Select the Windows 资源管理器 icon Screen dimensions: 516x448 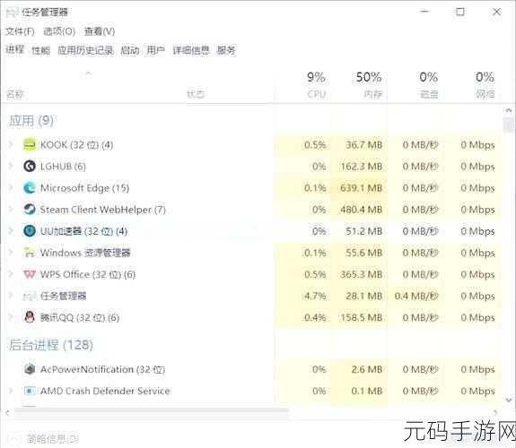point(30,253)
